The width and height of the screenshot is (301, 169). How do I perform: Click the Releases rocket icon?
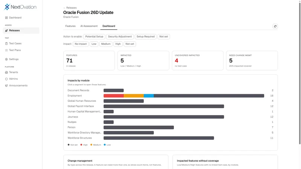click(x=6, y=30)
